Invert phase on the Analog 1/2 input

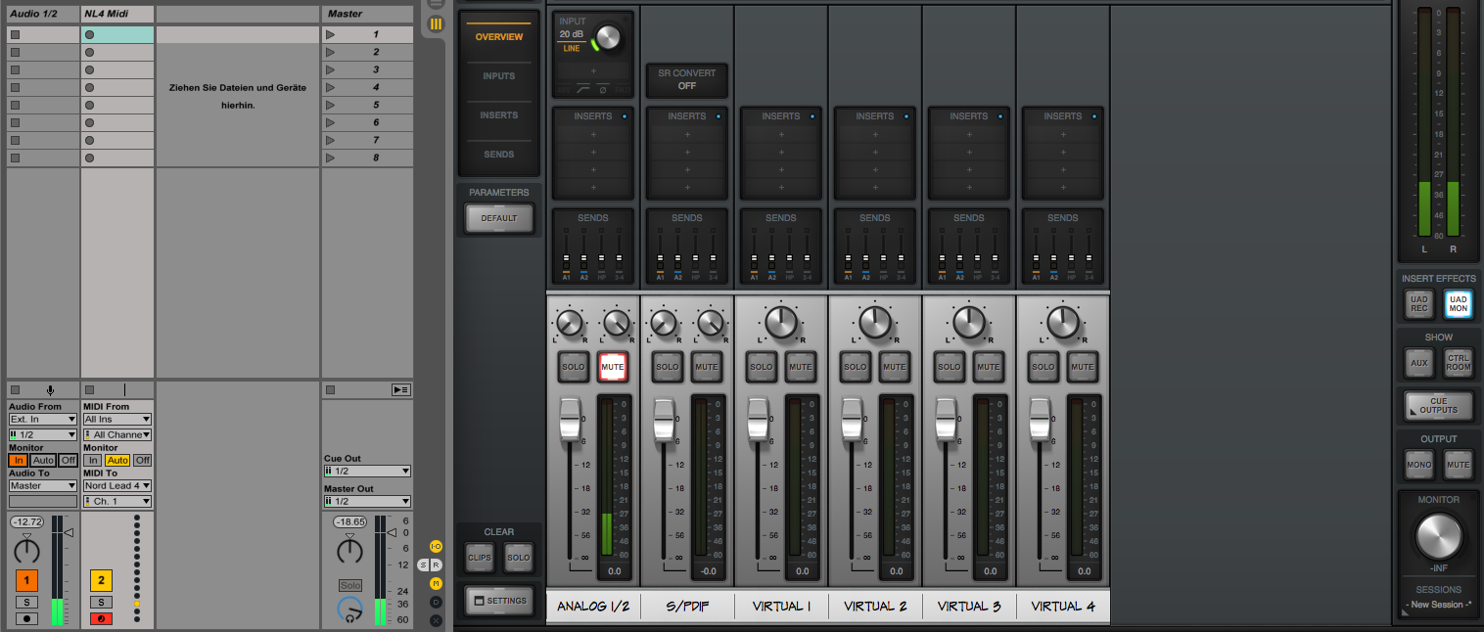tap(602, 89)
